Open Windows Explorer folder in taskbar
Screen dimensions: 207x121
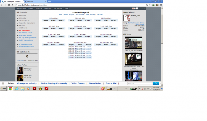pyautogui.click(x=22, y=89)
